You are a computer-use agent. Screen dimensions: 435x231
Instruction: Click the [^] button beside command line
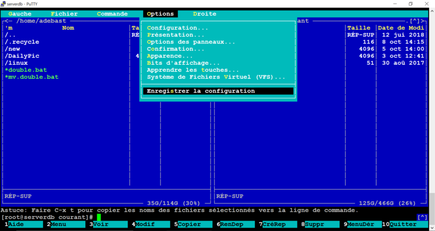pos(422,217)
